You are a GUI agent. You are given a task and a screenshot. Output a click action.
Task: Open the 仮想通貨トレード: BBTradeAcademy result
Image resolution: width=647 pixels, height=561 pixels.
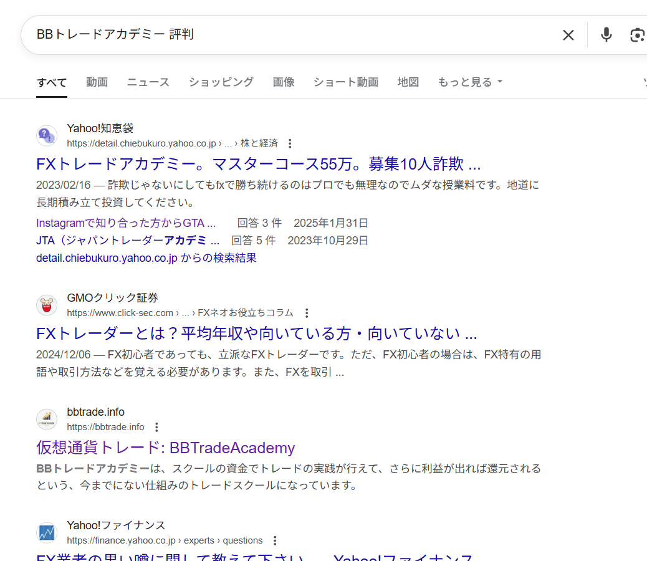tap(165, 448)
